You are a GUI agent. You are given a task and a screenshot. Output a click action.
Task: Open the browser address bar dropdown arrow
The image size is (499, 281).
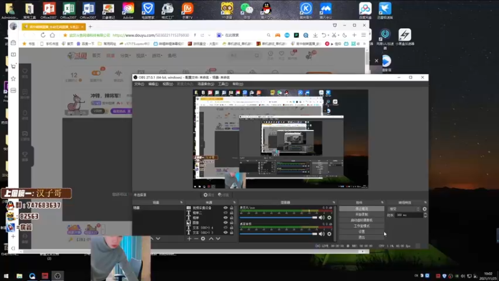(209, 35)
